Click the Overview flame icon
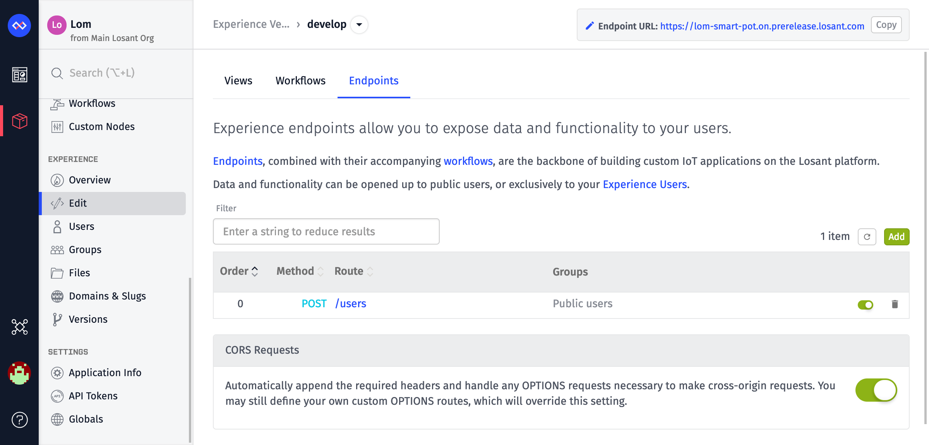The image size is (929, 445). pyautogui.click(x=57, y=180)
